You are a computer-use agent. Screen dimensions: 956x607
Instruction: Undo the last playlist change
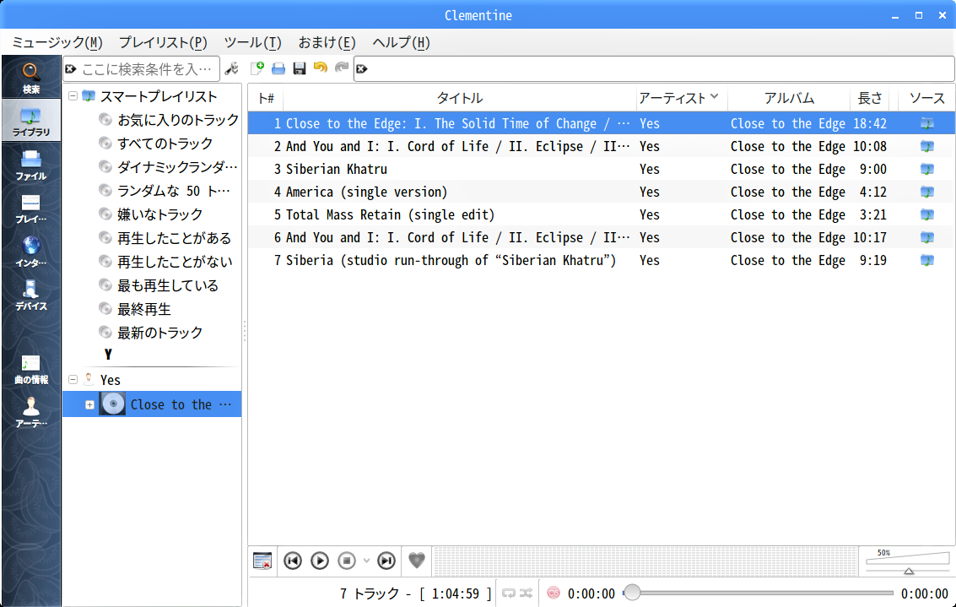[x=320, y=68]
